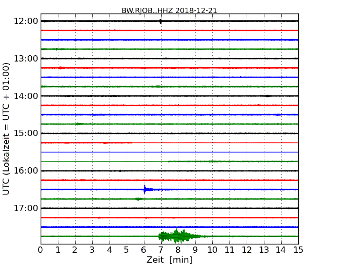Viewport: 339px width, 271px height.
Task: Click the x-axis tick label 3
Action: [x=92, y=250]
